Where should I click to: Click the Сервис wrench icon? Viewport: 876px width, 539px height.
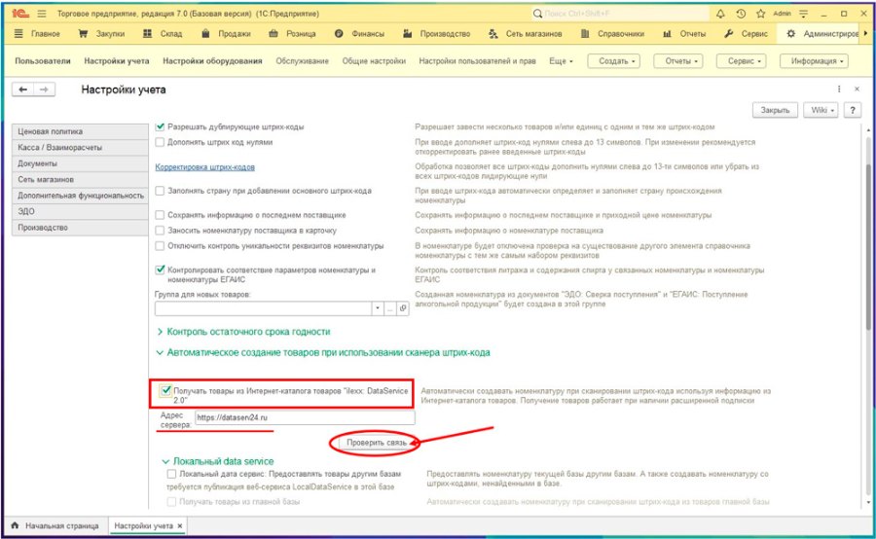pos(728,33)
